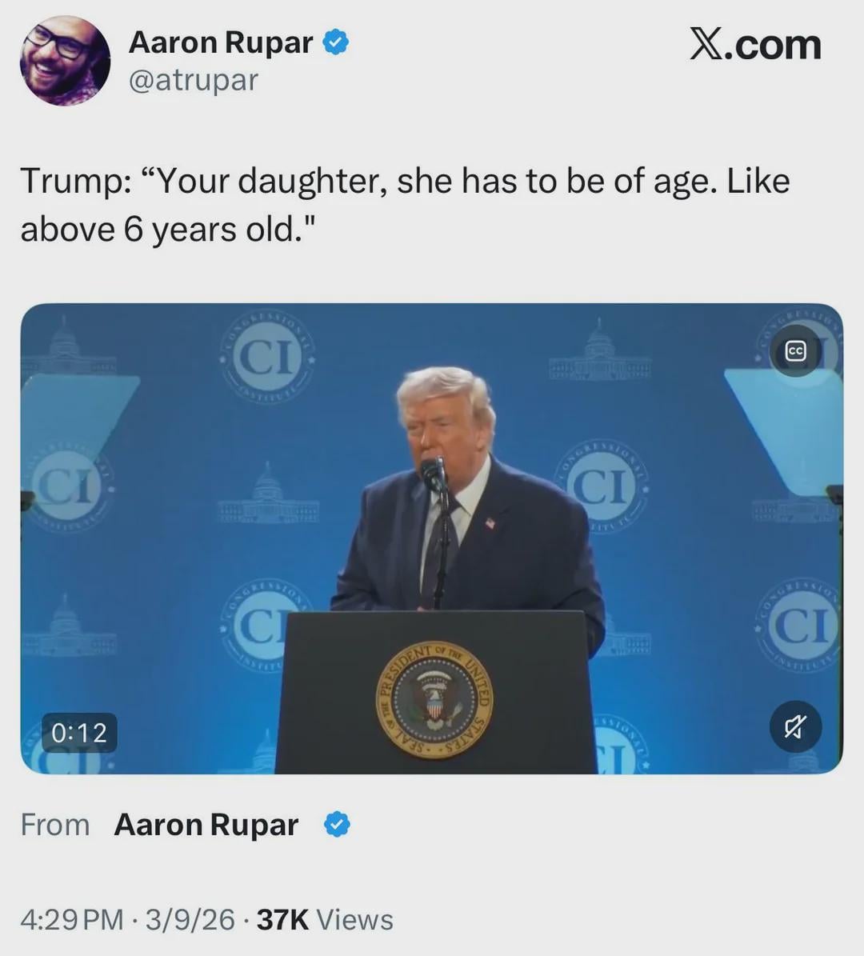
Task: Open Aaron Rupar's profile avatar photo
Action: (x=65, y=61)
